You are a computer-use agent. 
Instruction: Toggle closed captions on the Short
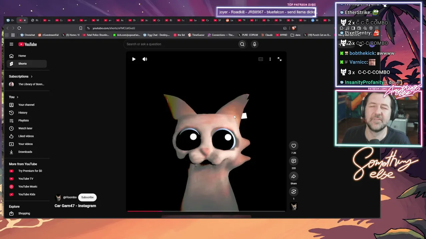(261, 59)
